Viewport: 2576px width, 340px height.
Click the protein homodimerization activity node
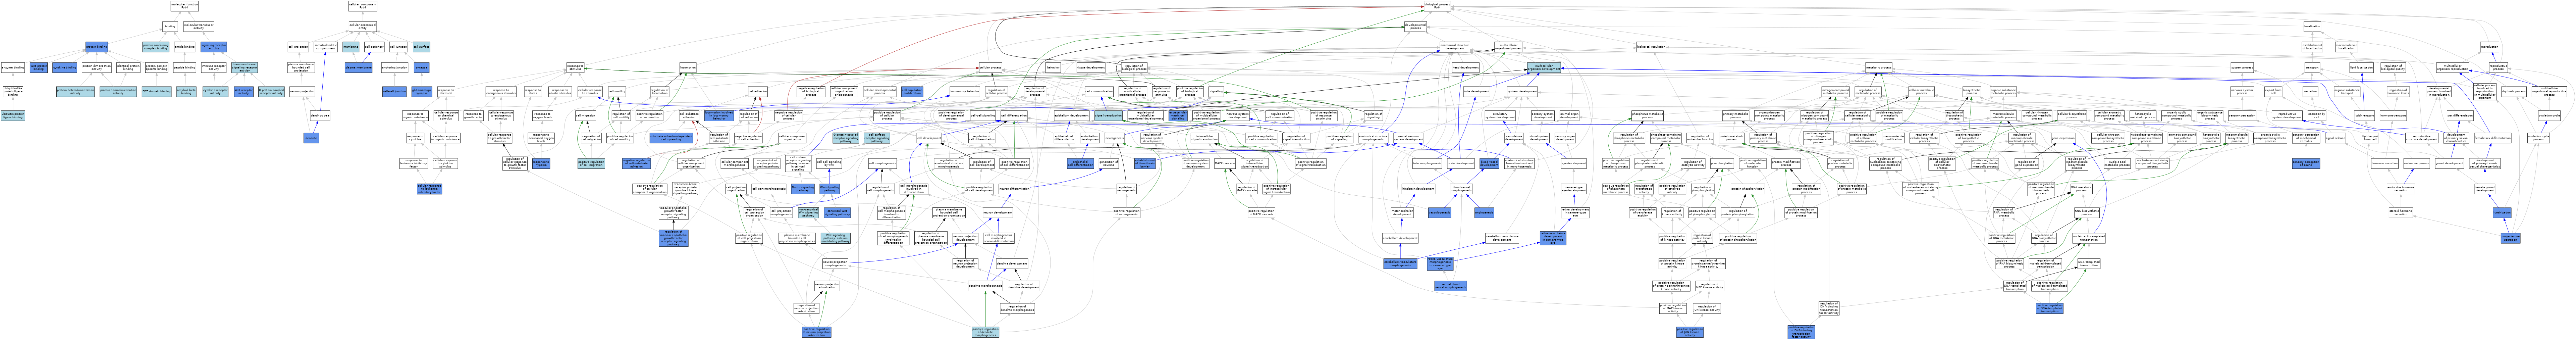pyautogui.click(x=118, y=91)
